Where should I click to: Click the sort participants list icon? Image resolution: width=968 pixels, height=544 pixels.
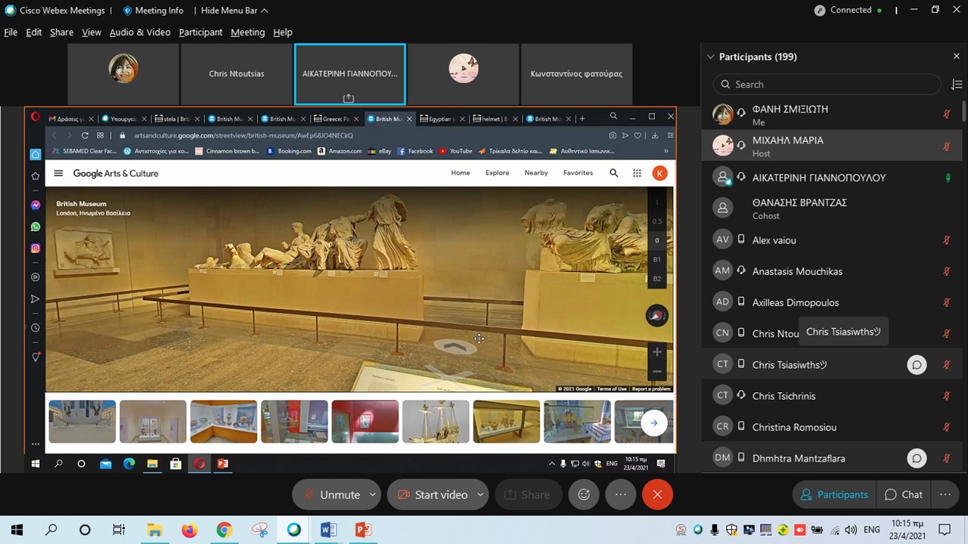pyautogui.click(x=956, y=85)
